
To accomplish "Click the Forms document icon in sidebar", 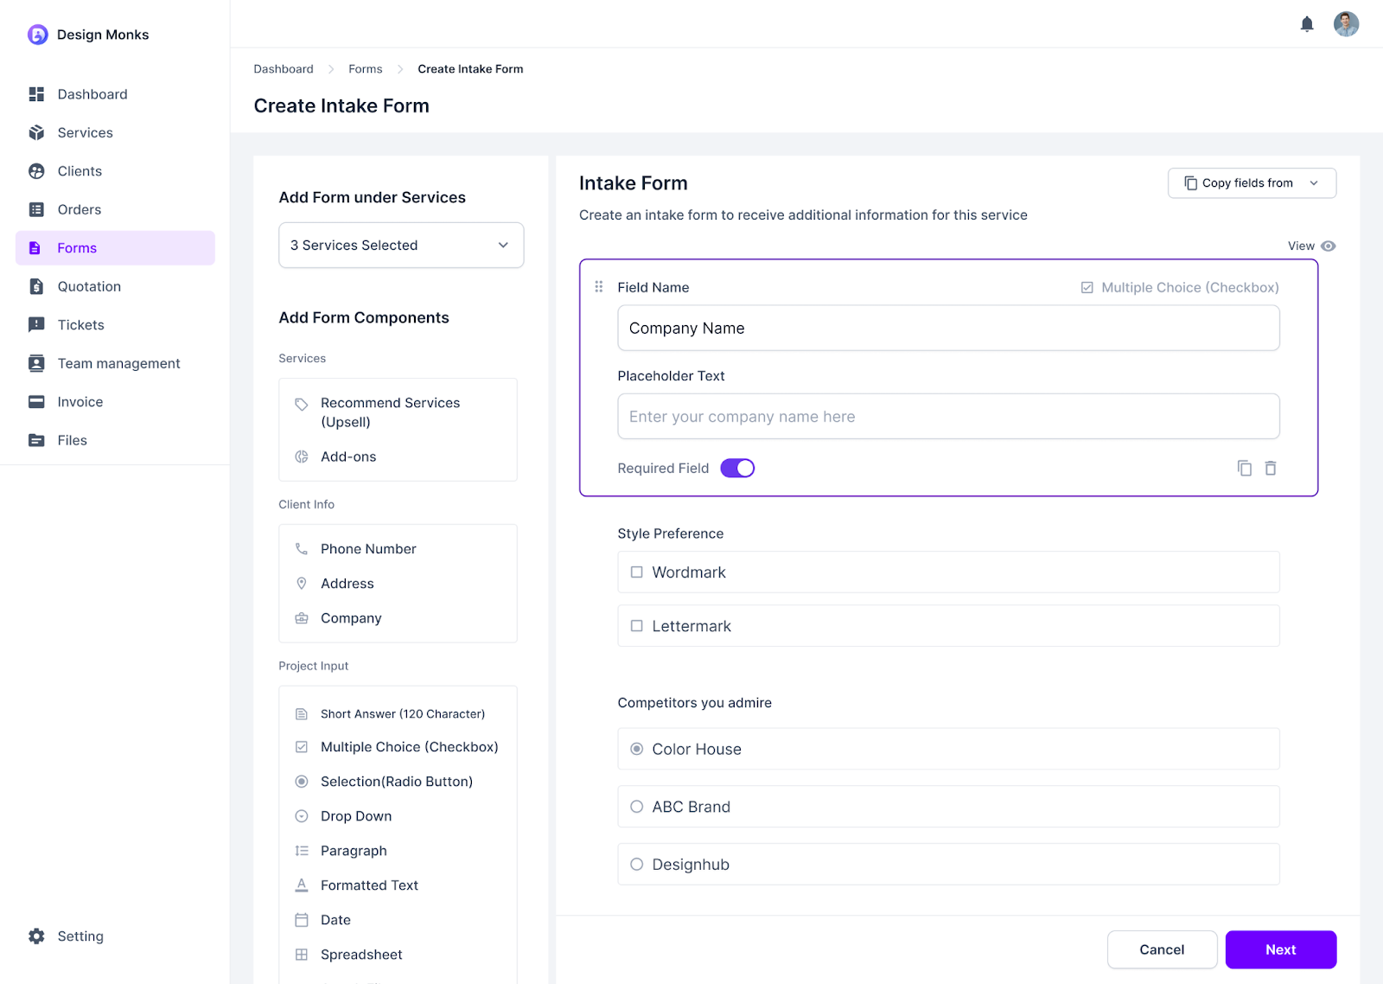I will [x=35, y=248].
